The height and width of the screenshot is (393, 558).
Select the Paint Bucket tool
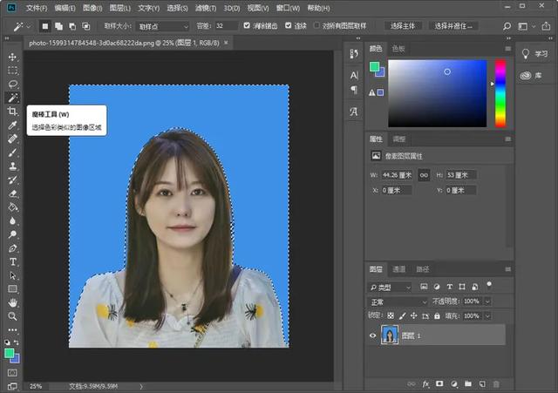tap(12, 207)
